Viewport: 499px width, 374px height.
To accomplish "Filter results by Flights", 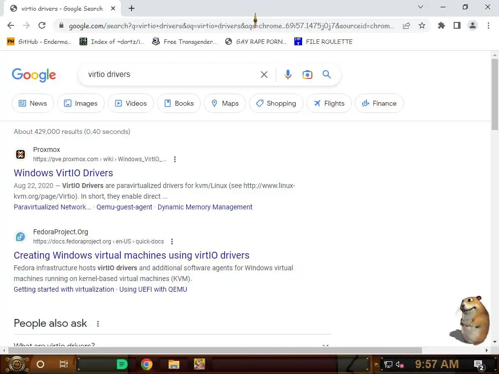I will [x=329, y=103].
